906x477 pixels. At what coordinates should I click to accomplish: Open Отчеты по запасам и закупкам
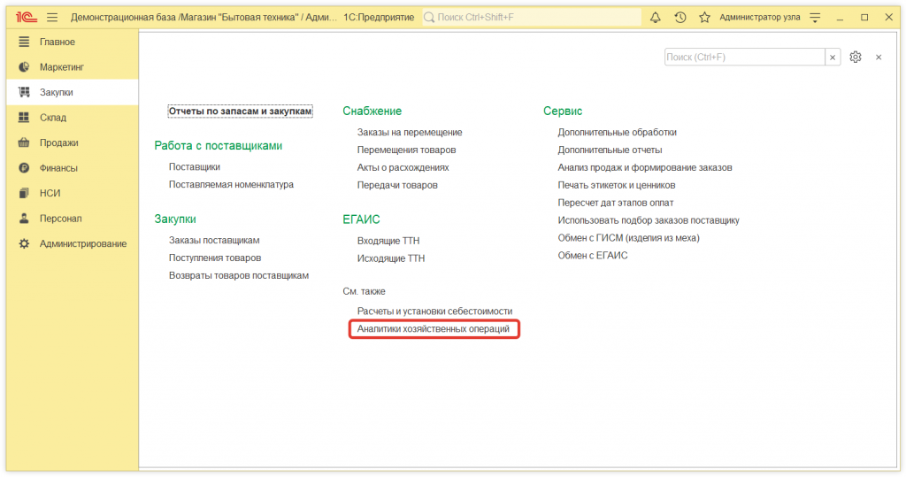click(x=240, y=111)
